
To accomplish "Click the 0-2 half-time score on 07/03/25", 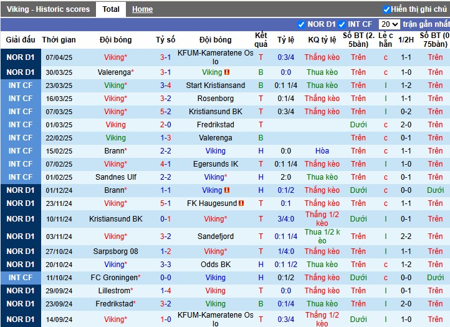I will click(x=406, y=112).
